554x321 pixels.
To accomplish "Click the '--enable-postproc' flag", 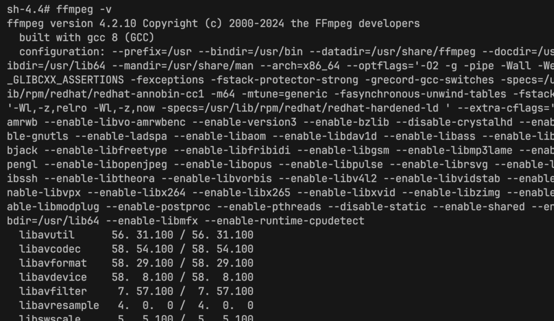I will pyautogui.click(x=158, y=207).
